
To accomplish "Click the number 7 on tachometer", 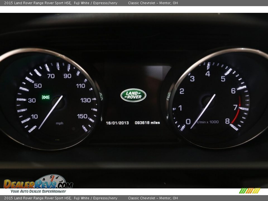I will [235, 107].
